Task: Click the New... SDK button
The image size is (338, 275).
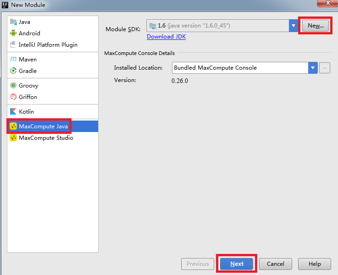Action: (x=316, y=26)
